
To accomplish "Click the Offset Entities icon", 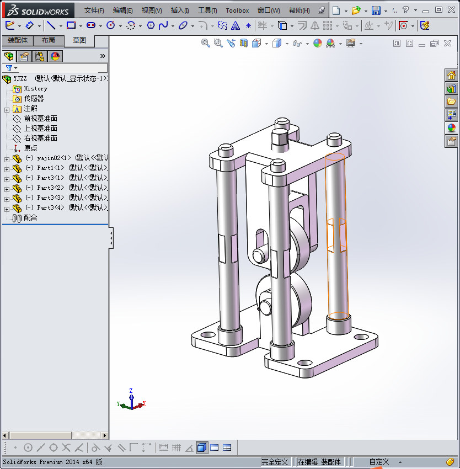I will tap(302, 26).
